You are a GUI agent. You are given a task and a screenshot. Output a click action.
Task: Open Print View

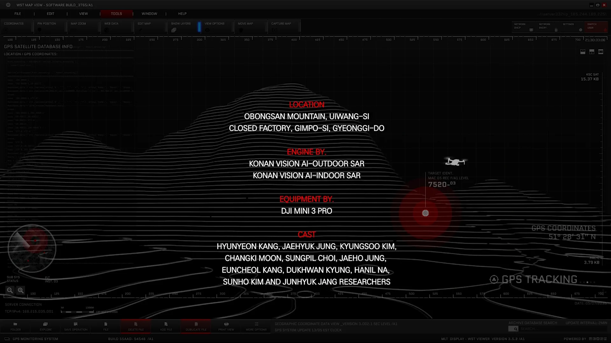tap(226, 326)
